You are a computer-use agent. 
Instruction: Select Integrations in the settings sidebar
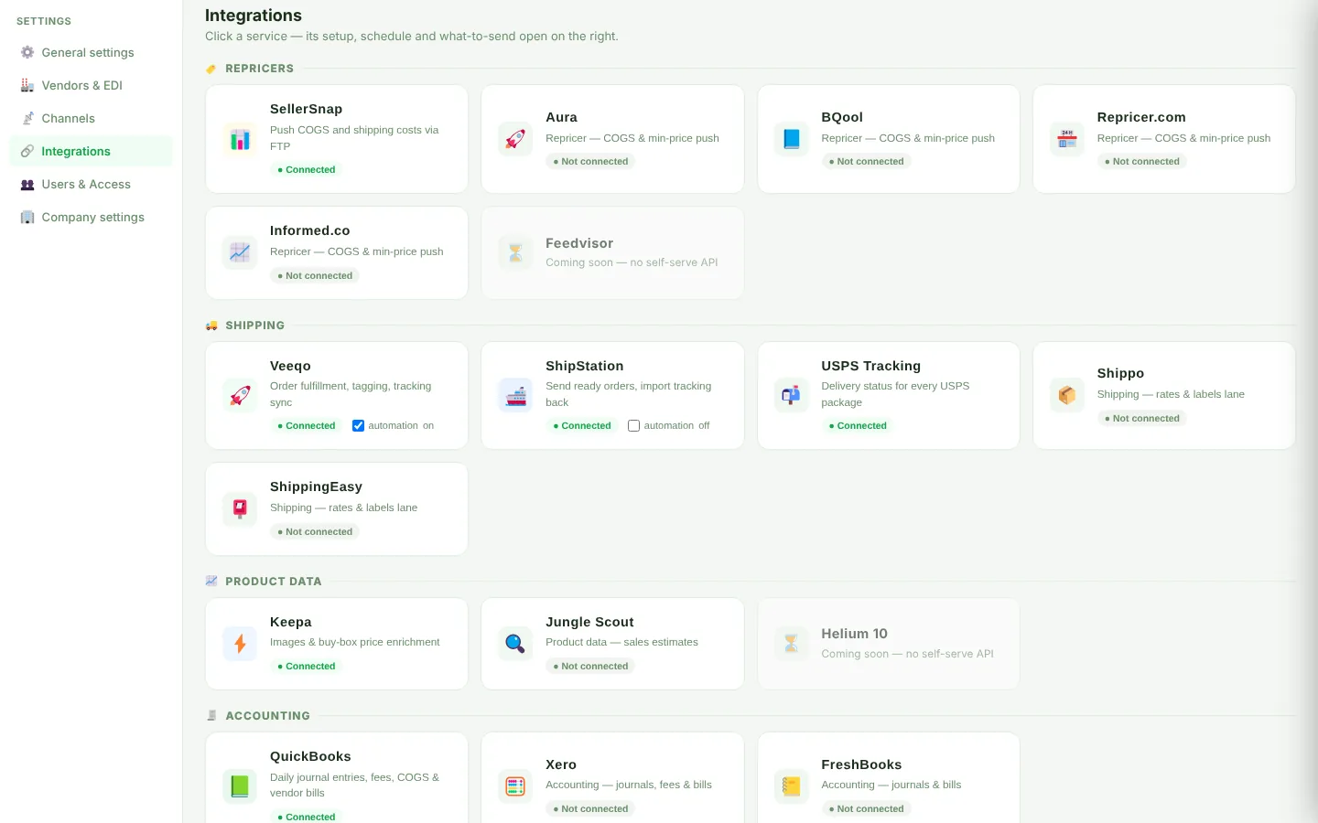[91, 151]
